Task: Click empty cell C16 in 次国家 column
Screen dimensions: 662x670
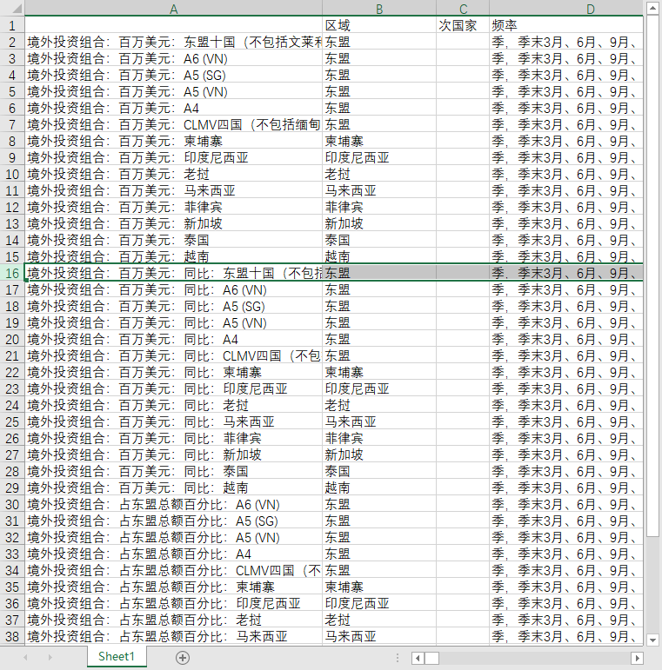Action: pyautogui.click(x=463, y=273)
